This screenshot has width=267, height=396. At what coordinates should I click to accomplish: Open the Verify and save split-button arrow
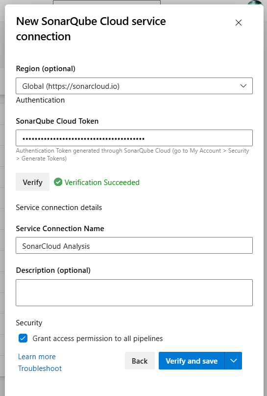click(x=233, y=361)
